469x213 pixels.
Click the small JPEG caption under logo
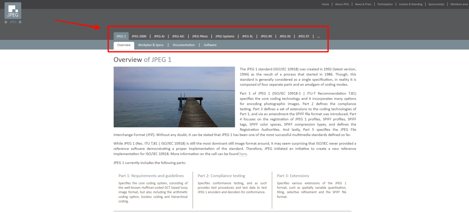point(13,22)
